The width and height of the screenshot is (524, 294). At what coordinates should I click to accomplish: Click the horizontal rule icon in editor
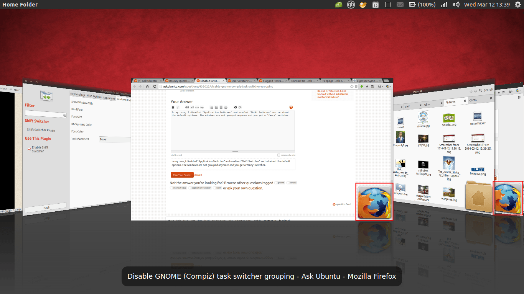pos(226,107)
